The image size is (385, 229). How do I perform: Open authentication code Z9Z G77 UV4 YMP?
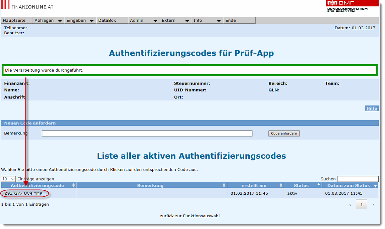tap(23, 193)
